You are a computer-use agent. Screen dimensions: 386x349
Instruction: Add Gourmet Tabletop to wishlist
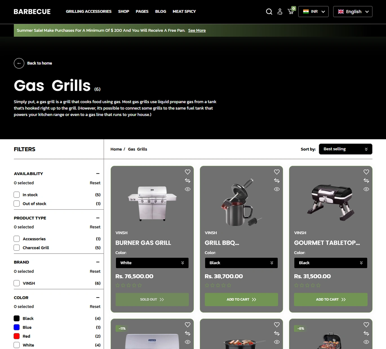coord(366,172)
